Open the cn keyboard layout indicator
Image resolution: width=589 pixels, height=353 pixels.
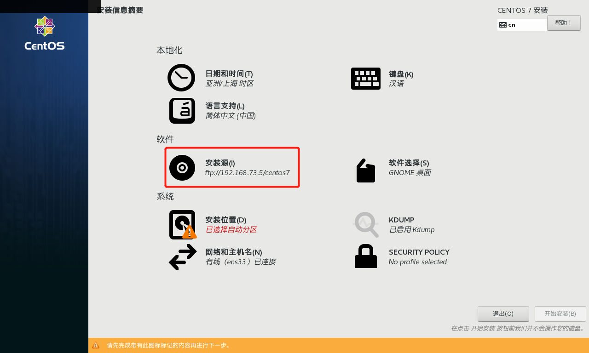522,25
